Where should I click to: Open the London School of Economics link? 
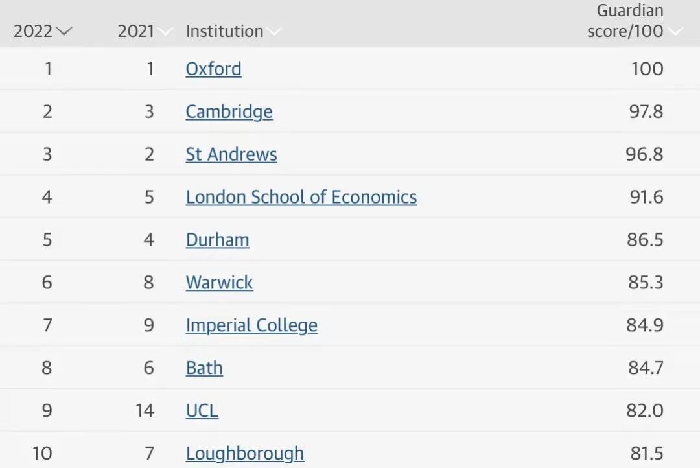pyautogui.click(x=301, y=197)
